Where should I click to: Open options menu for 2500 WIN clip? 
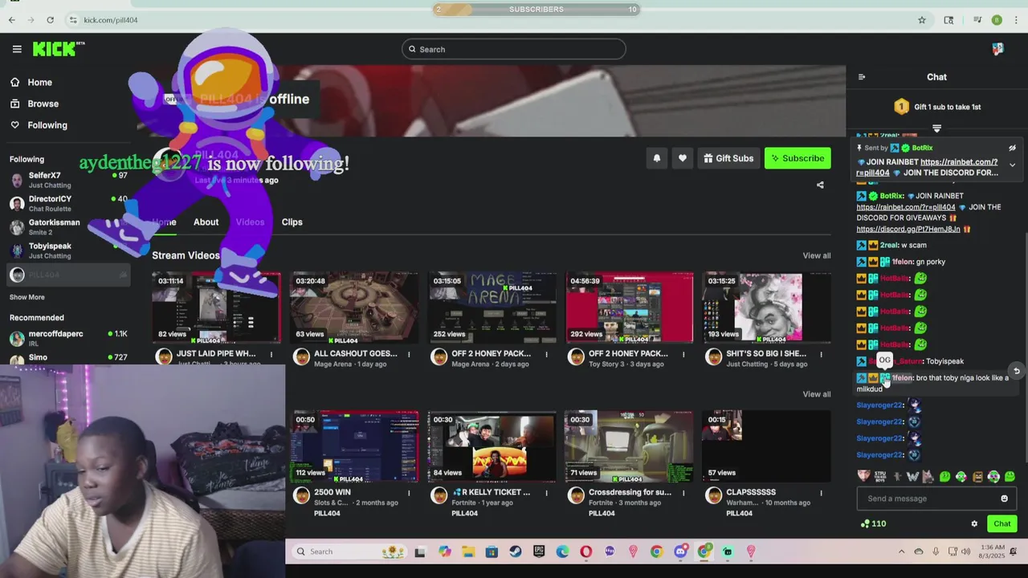[409, 493]
